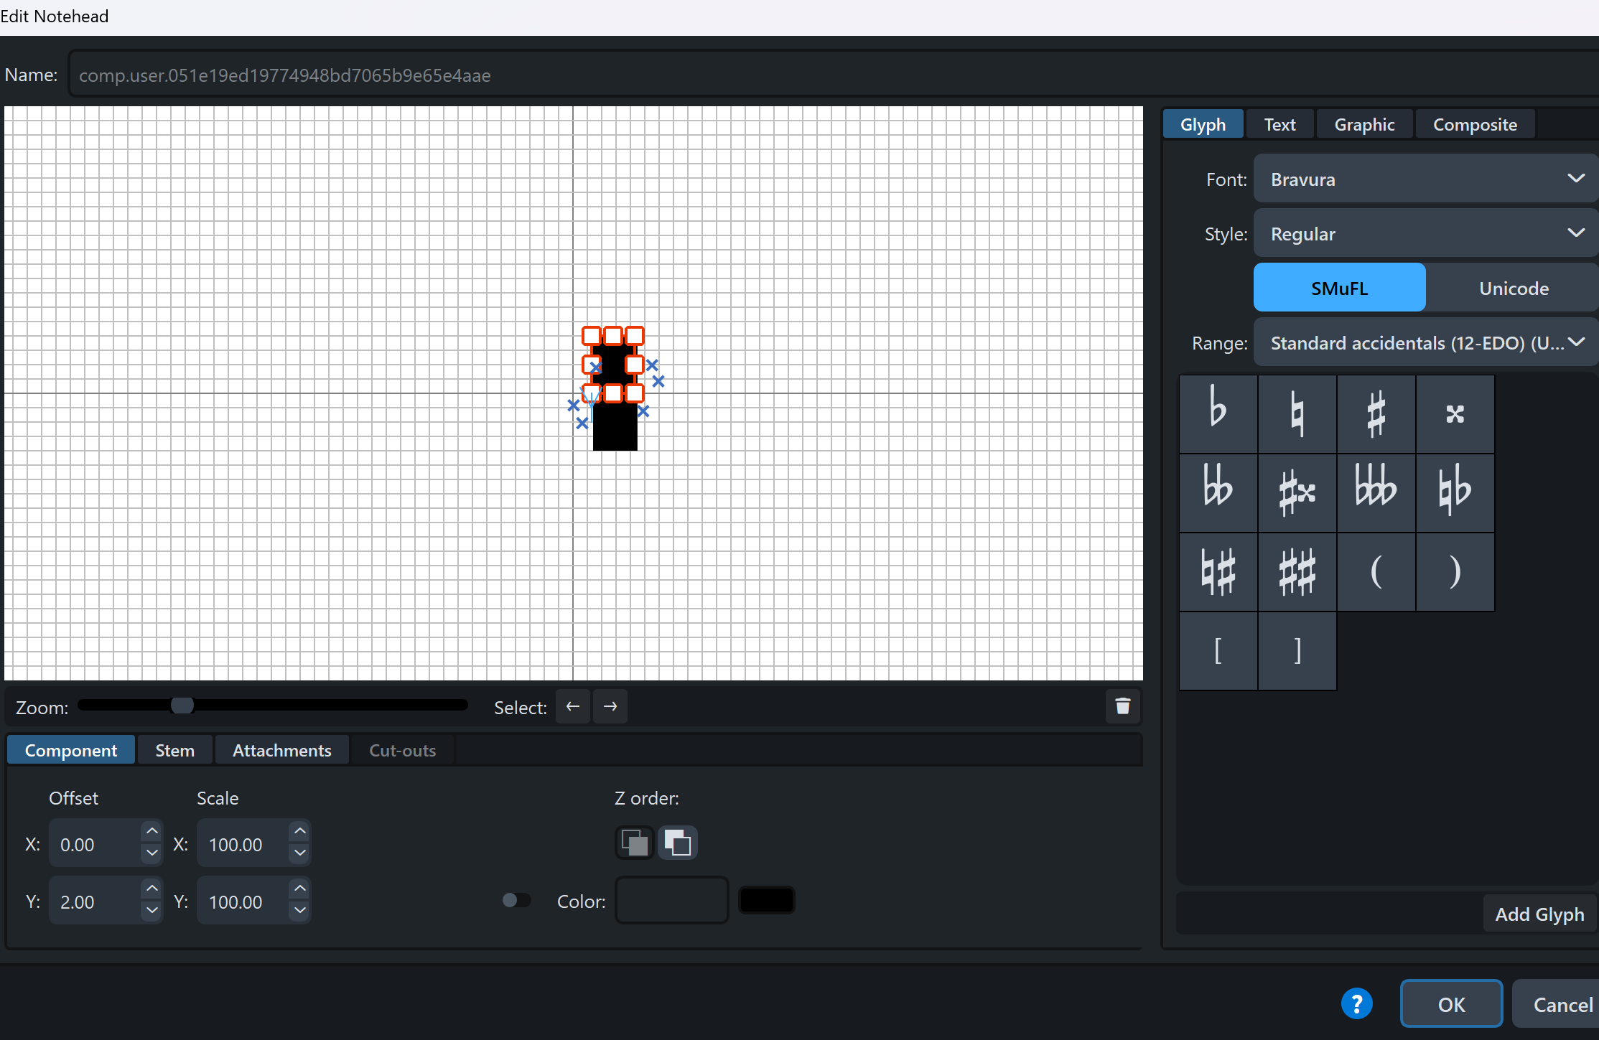Choose the left parenthesis accidental glyph

(1376, 571)
